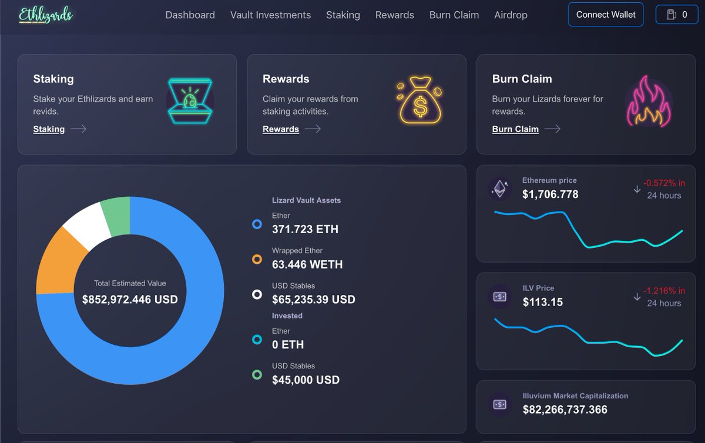Follow the Burn Claim card link
Image resolution: width=705 pixels, height=443 pixels.
515,129
